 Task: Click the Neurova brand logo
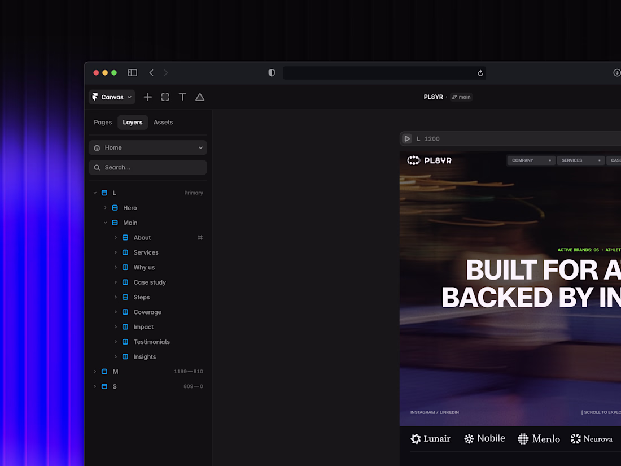tap(591, 439)
